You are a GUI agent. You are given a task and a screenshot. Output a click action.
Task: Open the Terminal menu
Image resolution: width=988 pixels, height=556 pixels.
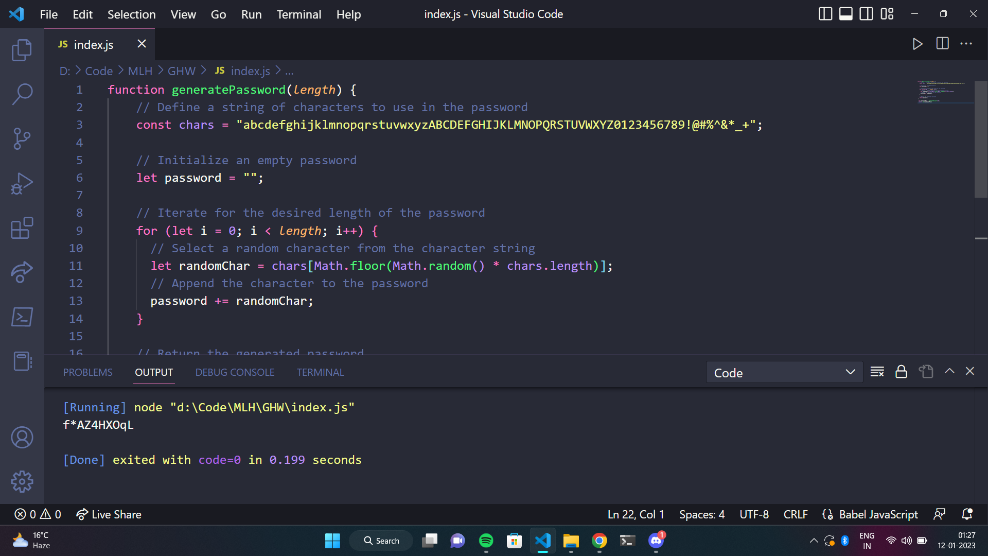tap(298, 14)
